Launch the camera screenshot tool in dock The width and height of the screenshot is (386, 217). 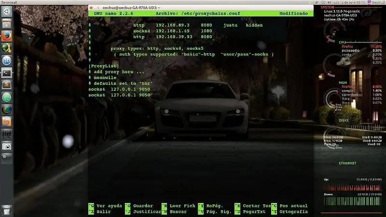tap(7, 147)
